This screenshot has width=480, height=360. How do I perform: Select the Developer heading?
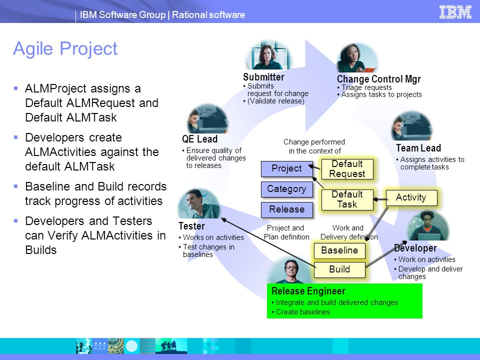click(415, 248)
